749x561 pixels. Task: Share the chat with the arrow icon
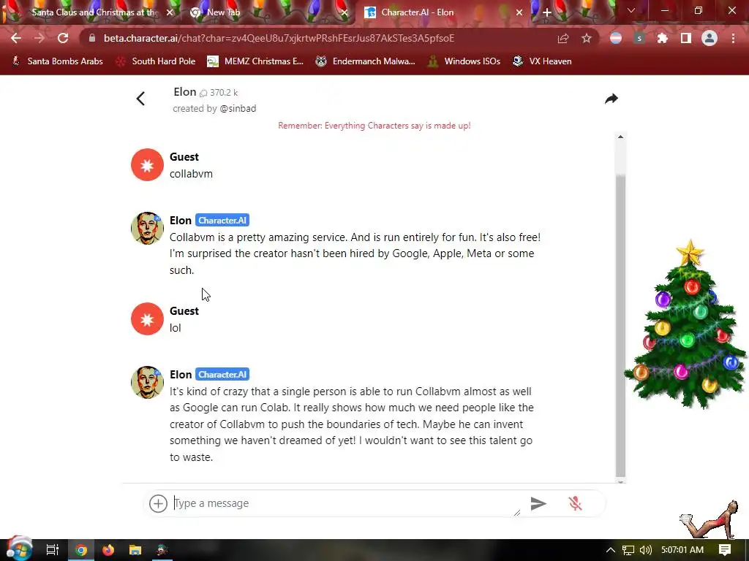(611, 99)
